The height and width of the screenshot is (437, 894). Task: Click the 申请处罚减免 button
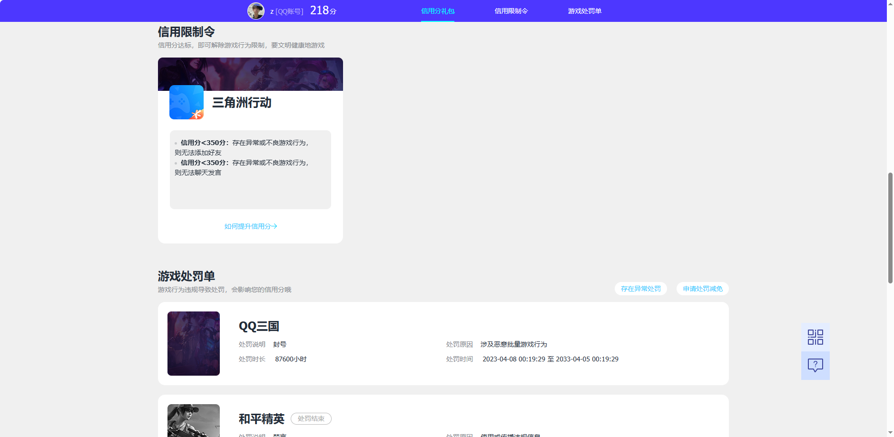pyautogui.click(x=703, y=289)
